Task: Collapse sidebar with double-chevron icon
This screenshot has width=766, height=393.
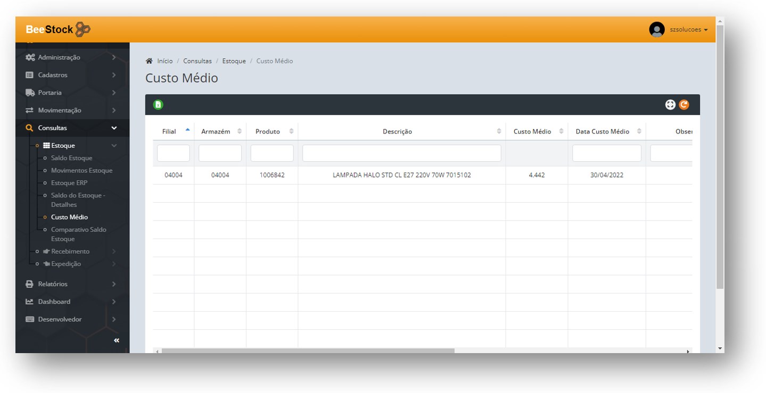Action: [117, 340]
